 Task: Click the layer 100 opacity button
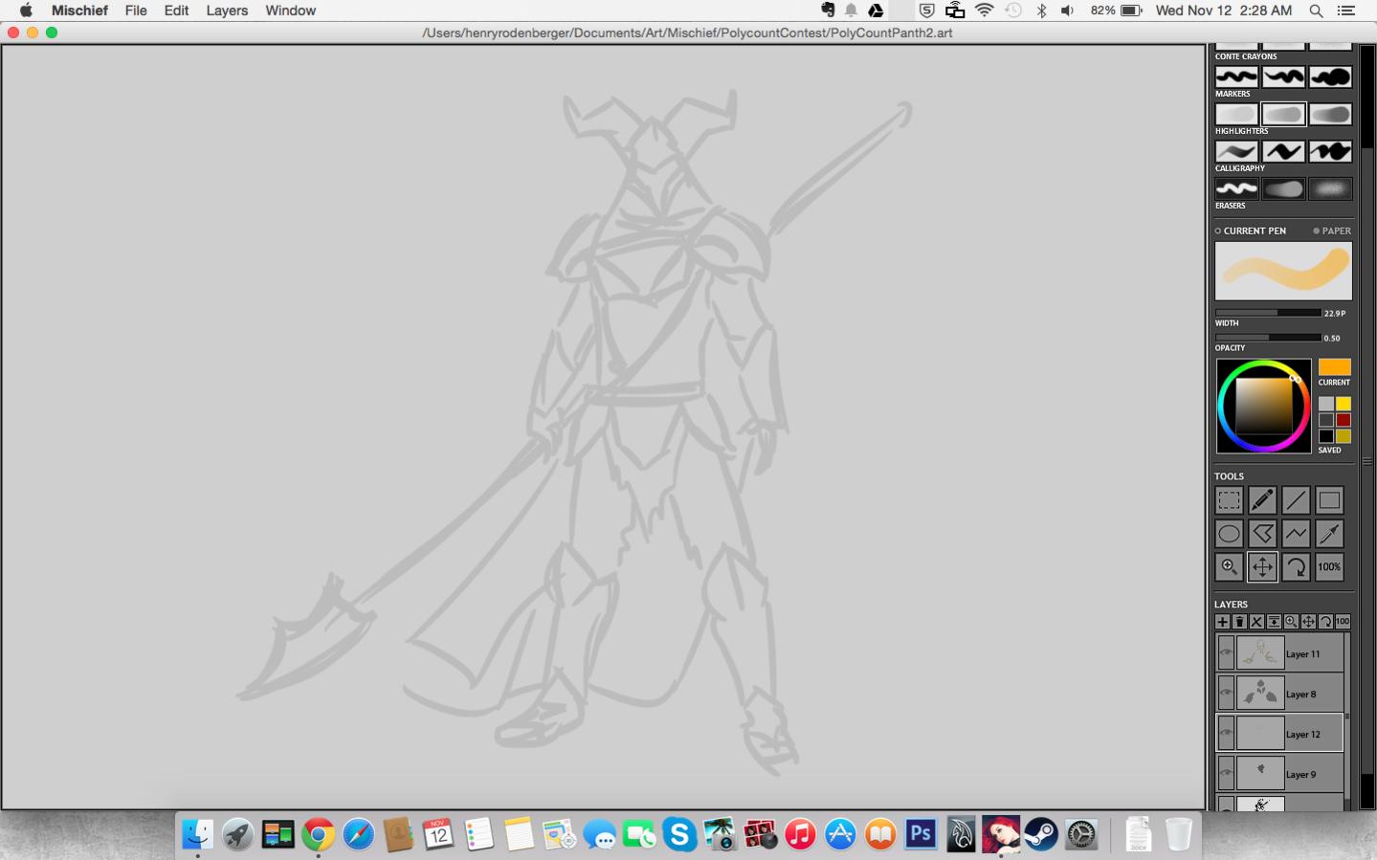pos(1343,622)
